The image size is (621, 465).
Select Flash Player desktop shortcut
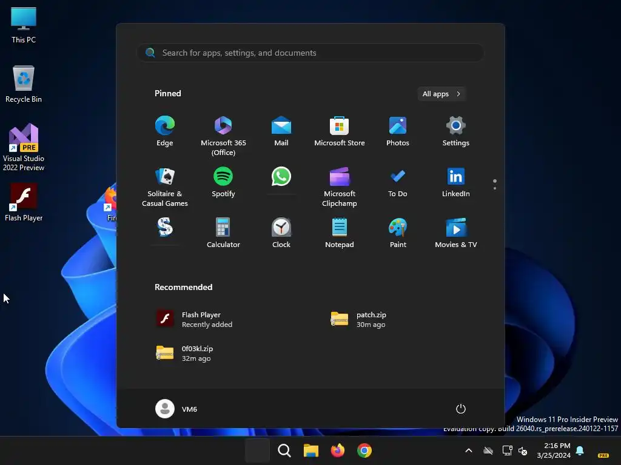pyautogui.click(x=24, y=202)
